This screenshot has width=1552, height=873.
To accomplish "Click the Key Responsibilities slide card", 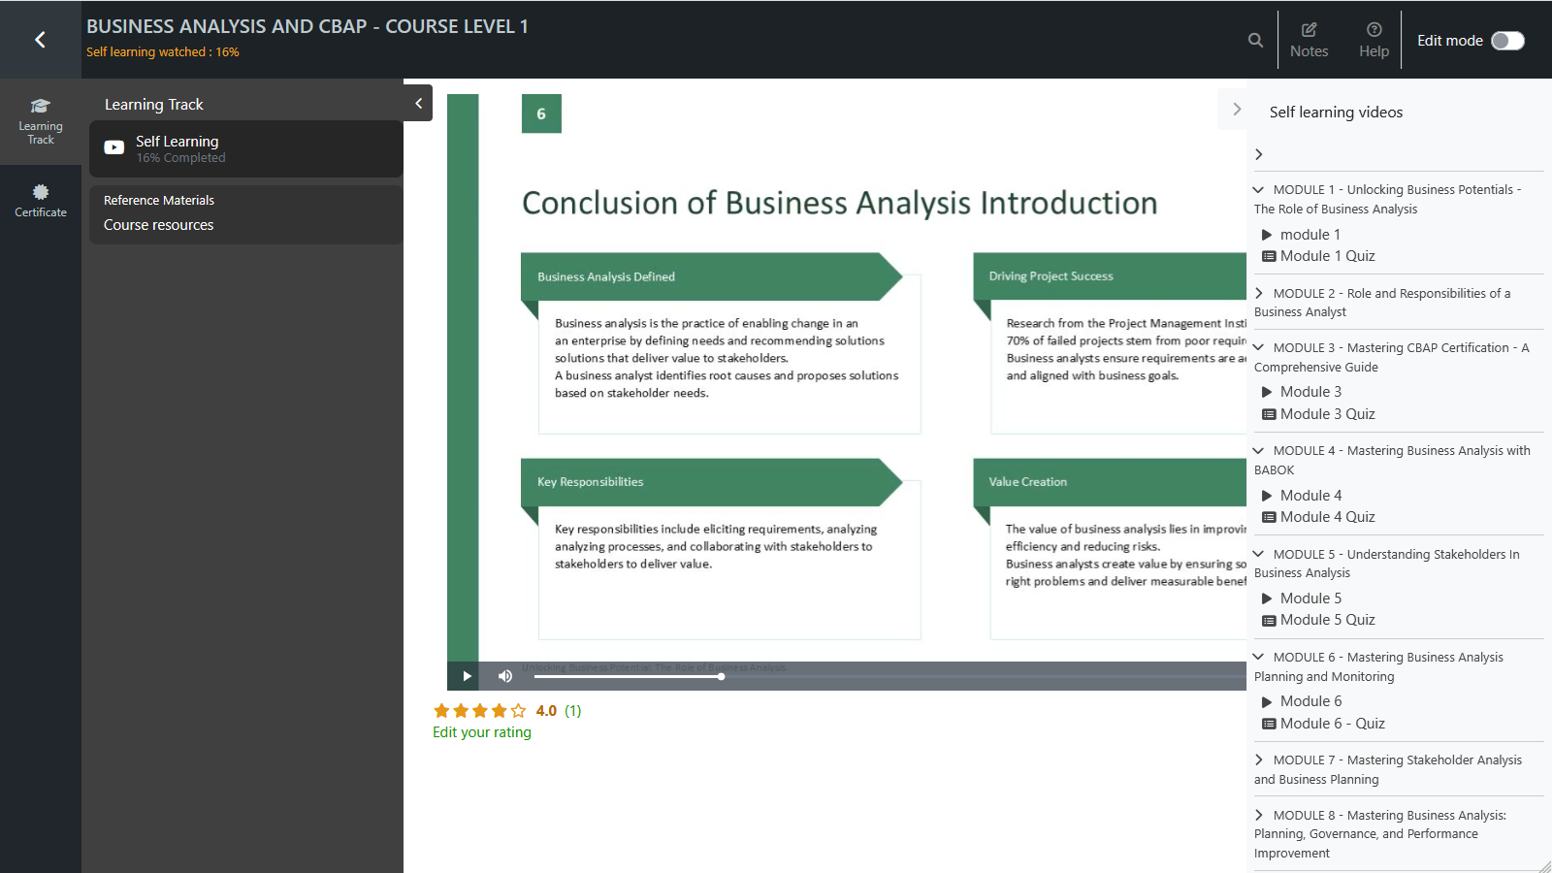I will click(721, 549).
